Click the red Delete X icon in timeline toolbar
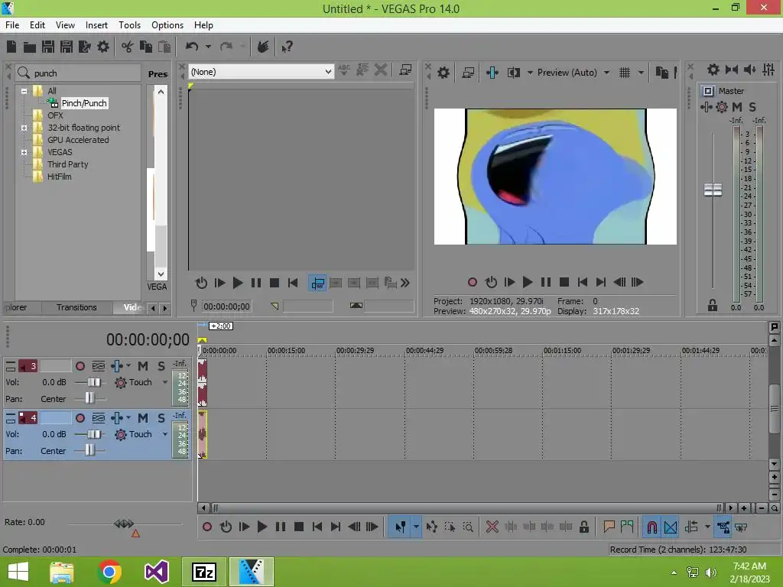The width and height of the screenshot is (783, 587). tap(492, 527)
